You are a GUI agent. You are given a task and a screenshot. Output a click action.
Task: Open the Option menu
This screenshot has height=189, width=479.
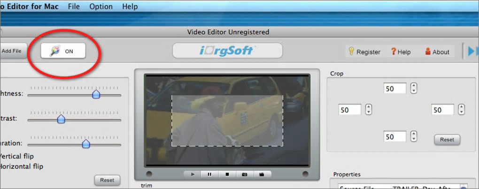pos(100,6)
